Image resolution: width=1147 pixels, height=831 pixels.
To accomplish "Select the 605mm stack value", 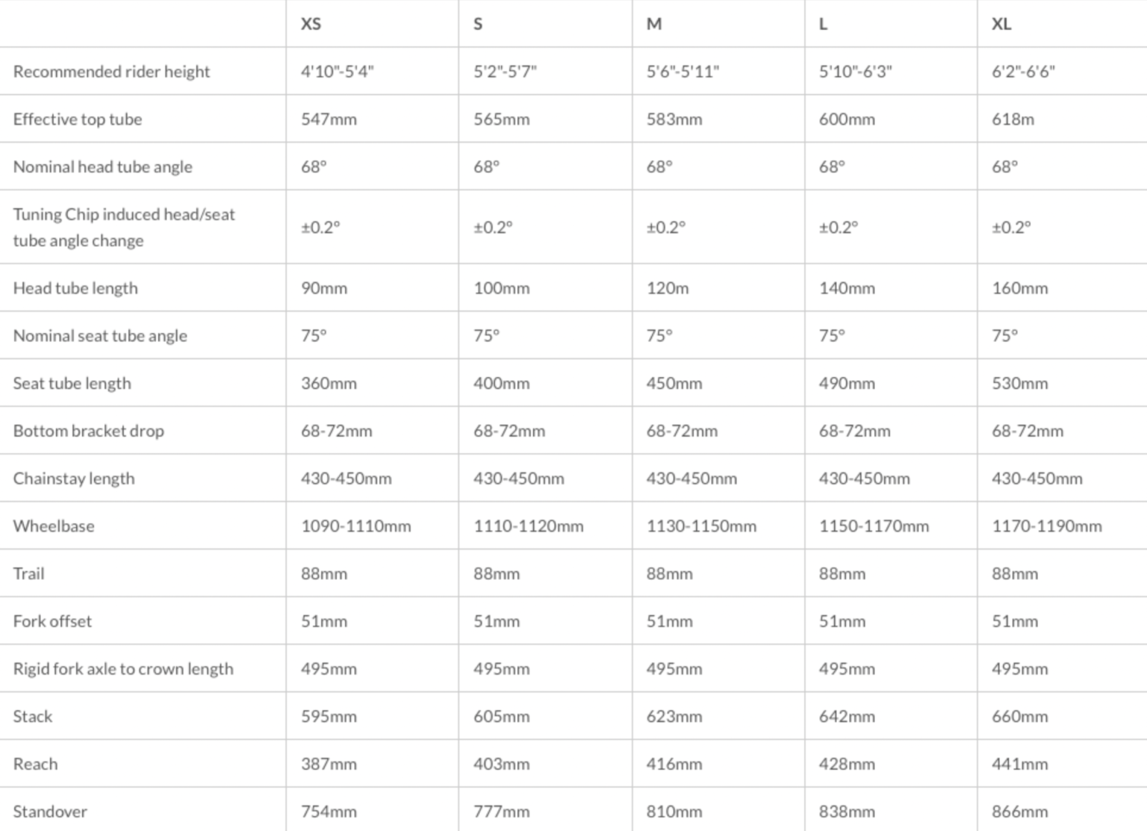I will [501, 717].
